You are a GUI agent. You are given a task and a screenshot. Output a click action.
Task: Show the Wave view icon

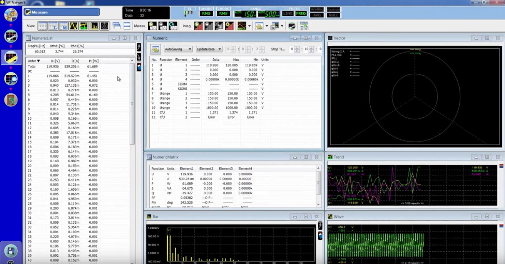pyautogui.click(x=73, y=26)
